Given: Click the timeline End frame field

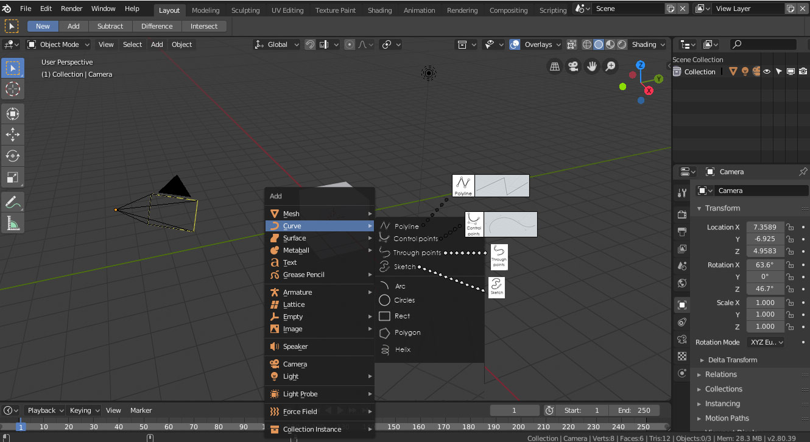Looking at the screenshot, I should (634, 410).
